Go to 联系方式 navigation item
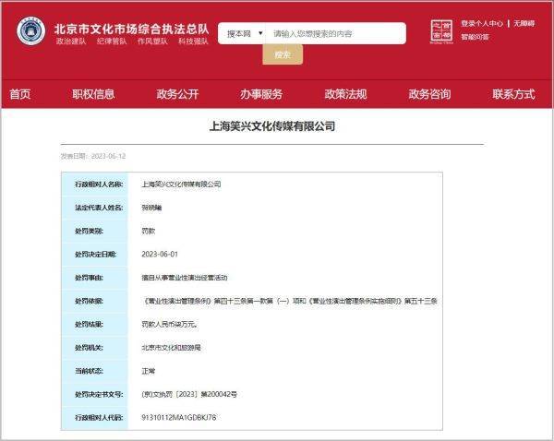The height and width of the screenshot is (441, 554). [513, 94]
